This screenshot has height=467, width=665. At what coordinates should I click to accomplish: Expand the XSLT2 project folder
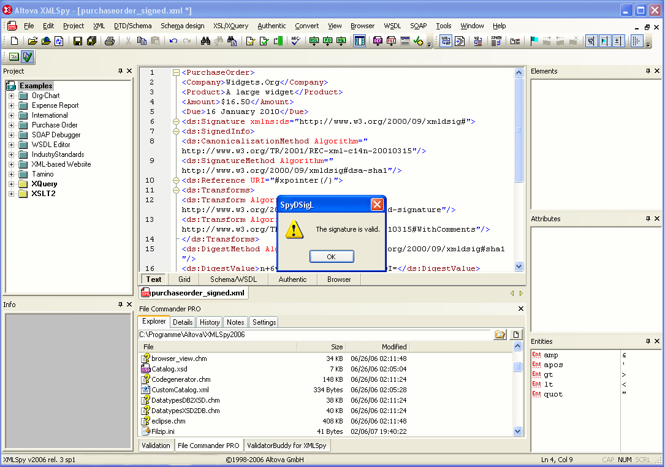pyautogui.click(x=12, y=194)
